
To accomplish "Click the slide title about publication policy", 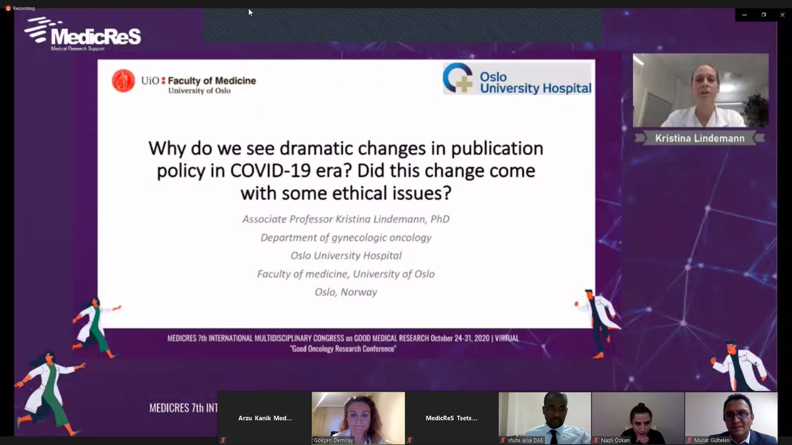I will (346, 170).
